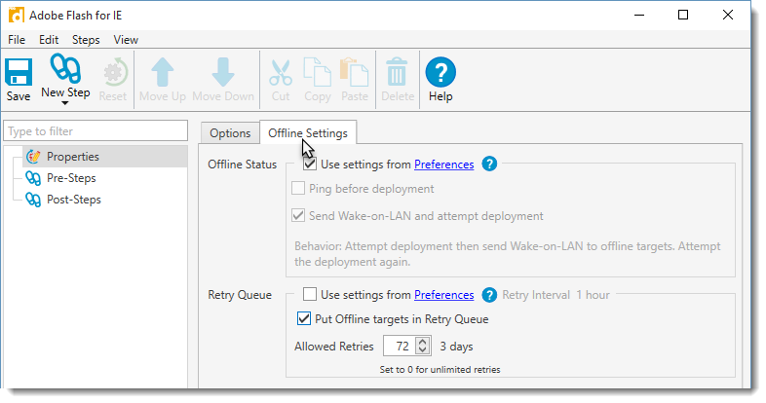The width and height of the screenshot is (766, 403).
Task: Open Preferences link in Retry Queue
Action: (x=444, y=295)
